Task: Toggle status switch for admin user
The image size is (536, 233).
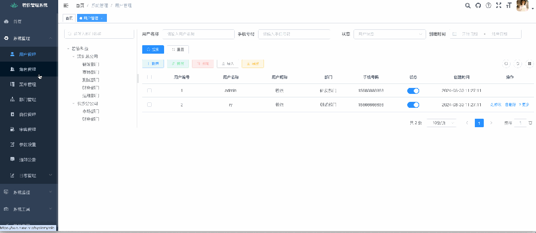Action: click(413, 91)
